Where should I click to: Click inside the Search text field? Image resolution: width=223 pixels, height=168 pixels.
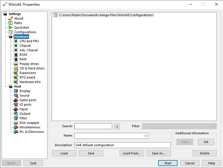(93, 126)
